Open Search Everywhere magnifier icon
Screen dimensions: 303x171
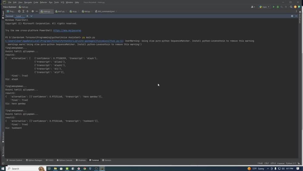[x=291, y=7]
